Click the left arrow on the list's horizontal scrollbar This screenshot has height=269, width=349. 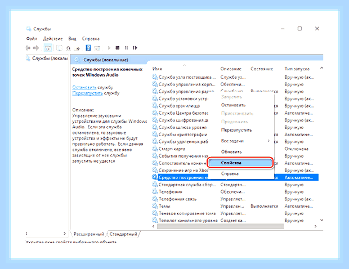[153, 226]
